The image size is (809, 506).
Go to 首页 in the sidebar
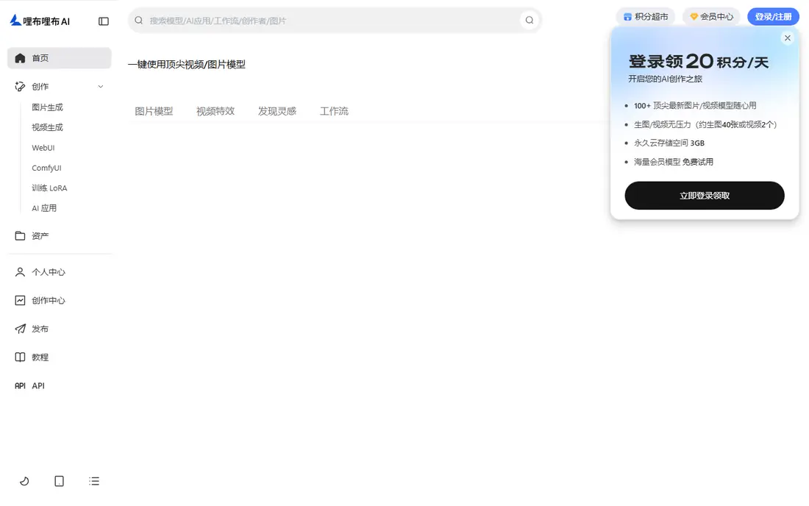click(60, 58)
